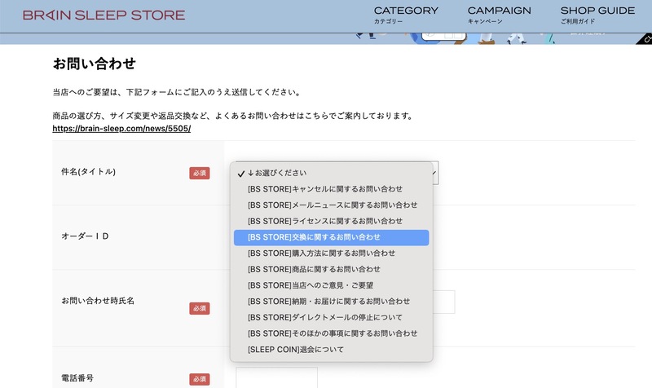Click the black corner ribbon icon
The width and height of the screenshot is (652, 388).
[x=645, y=39]
